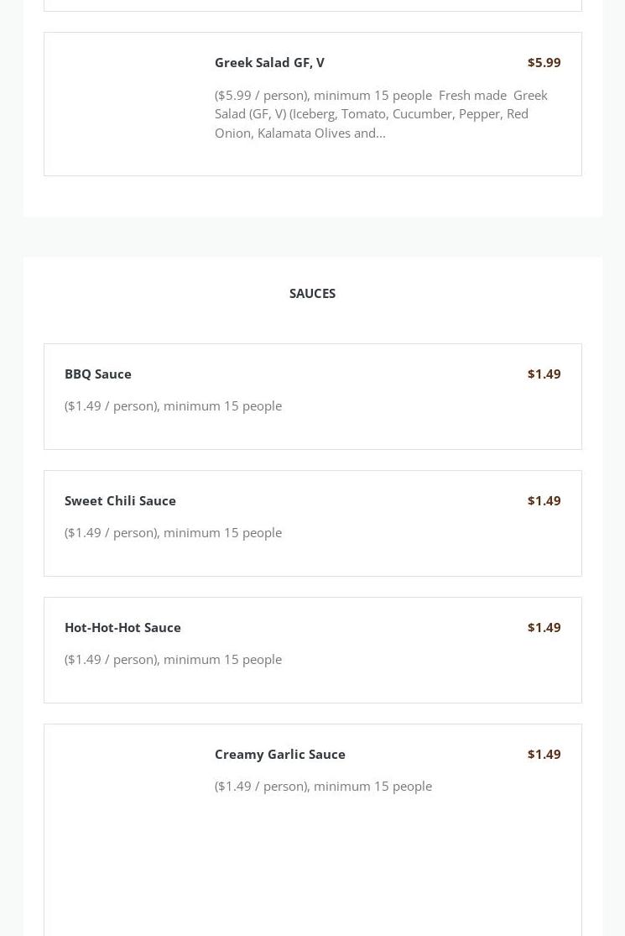Open the Sweet Chili Sauce item
625x936 pixels.
coord(120,500)
